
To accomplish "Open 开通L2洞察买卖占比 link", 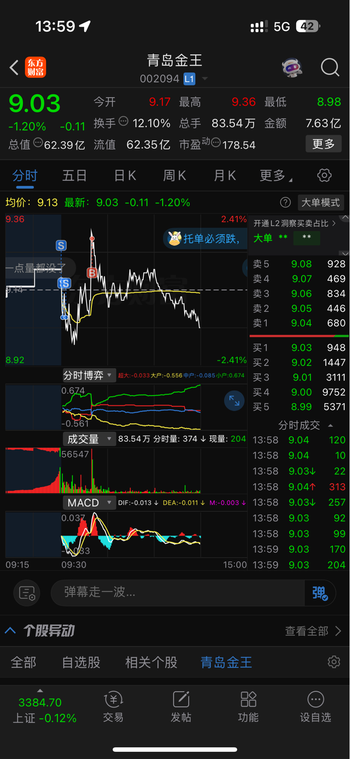I will tap(294, 223).
